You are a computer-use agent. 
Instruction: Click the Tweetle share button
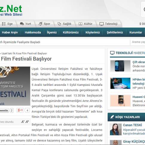4,110
